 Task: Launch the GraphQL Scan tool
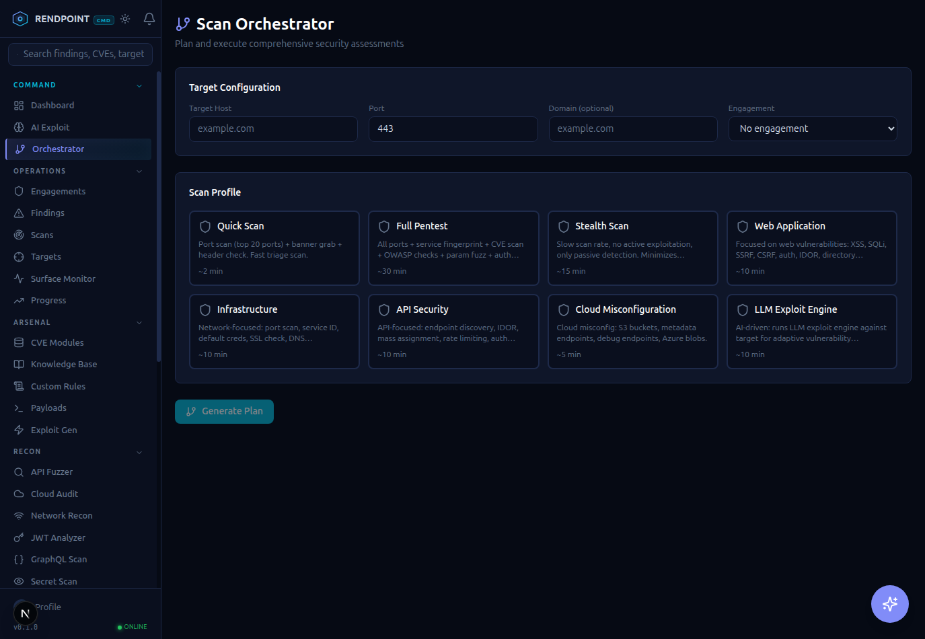click(x=59, y=559)
